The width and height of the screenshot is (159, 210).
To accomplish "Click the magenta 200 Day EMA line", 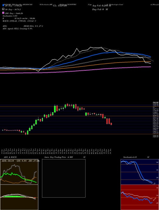I will point(75,71).
